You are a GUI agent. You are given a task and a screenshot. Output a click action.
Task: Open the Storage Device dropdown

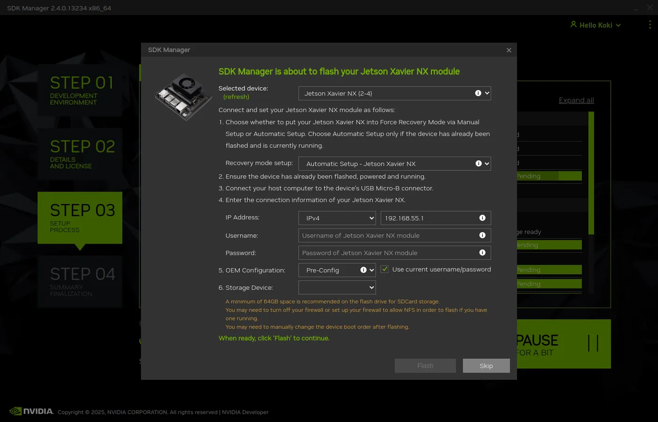click(x=337, y=287)
